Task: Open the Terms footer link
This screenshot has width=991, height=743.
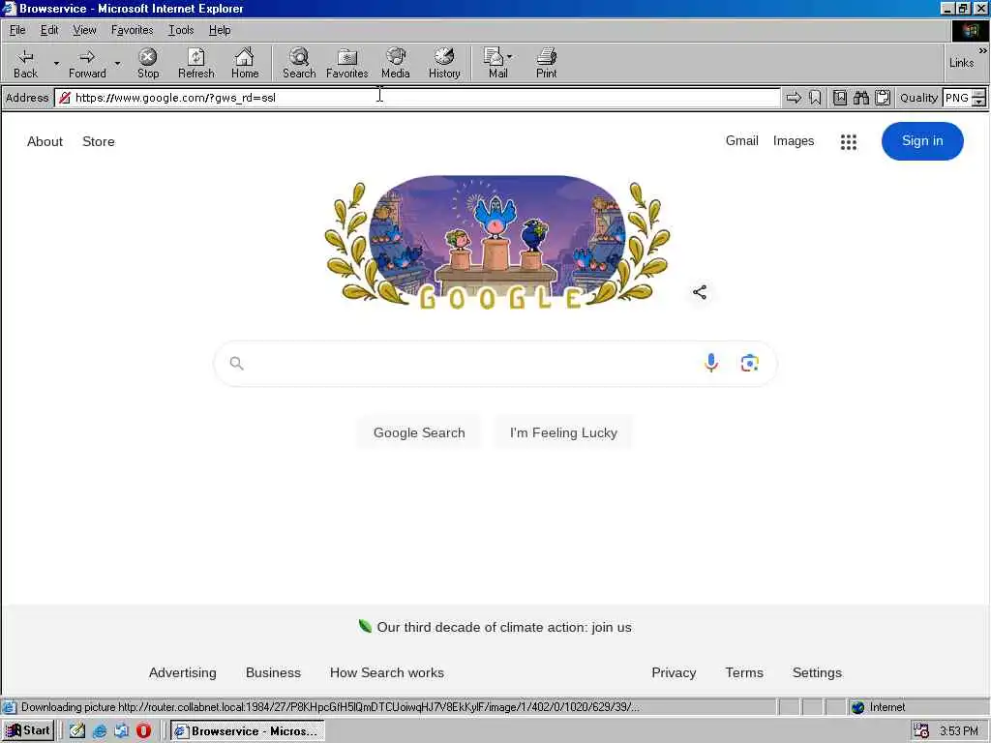Action: point(744,673)
